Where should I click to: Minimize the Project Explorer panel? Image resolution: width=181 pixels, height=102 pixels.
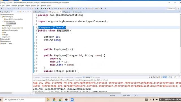pyautogui.click(x=28, y=12)
